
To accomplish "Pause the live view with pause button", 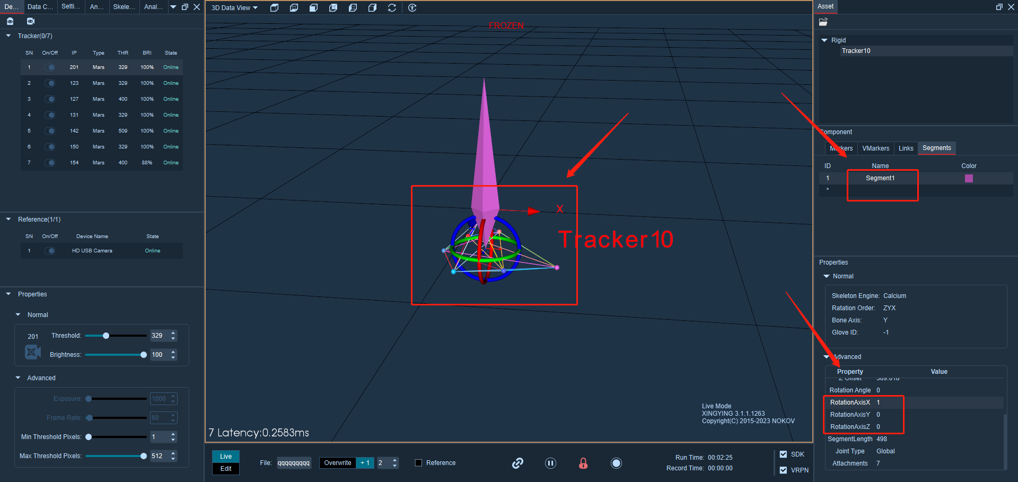I will click(x=550, y=463).
